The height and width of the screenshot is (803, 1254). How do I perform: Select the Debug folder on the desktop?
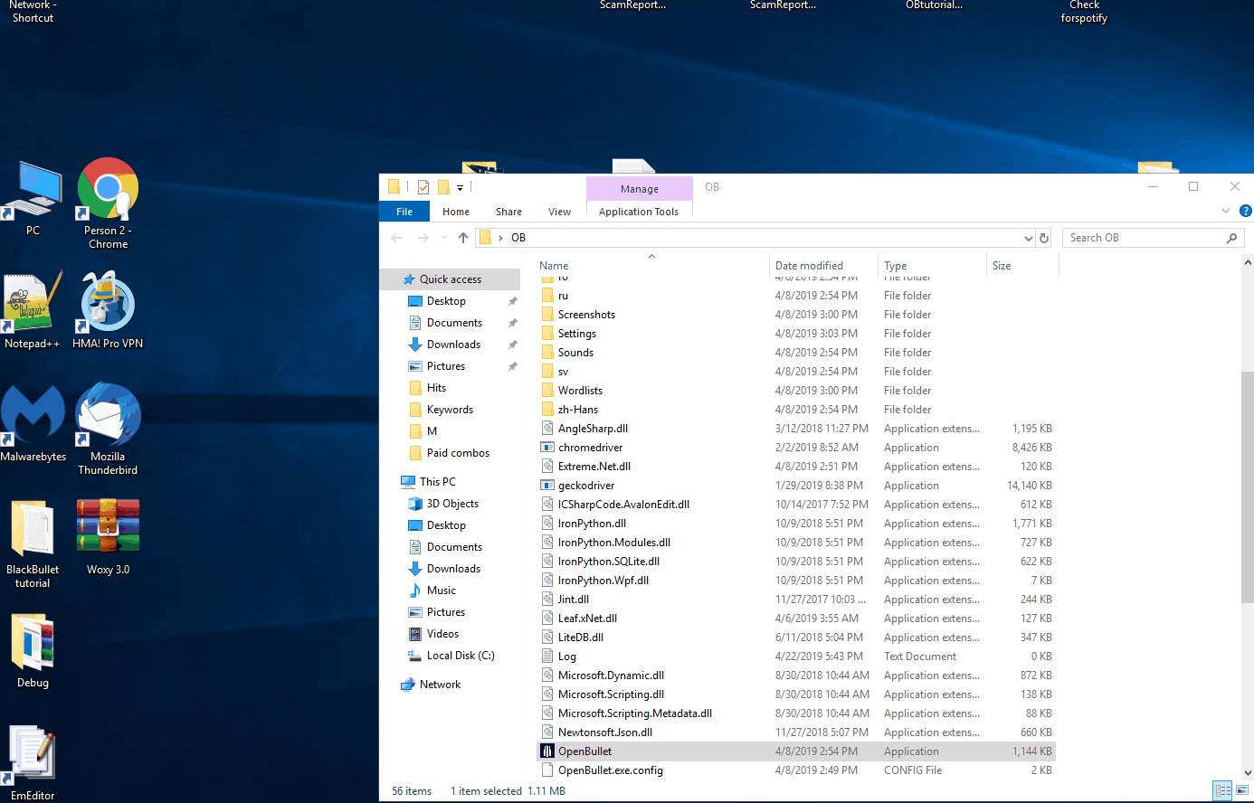(33, 649)
